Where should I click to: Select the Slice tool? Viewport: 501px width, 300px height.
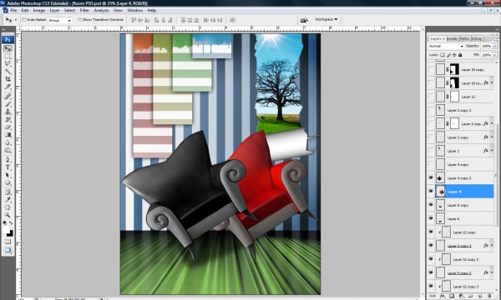pyautogui.click(x=8, y=87)
